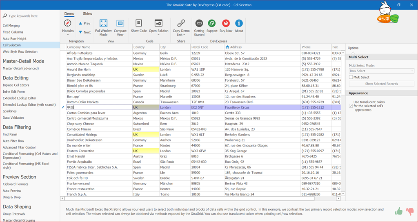Click the Phone column header

[316, 47]
